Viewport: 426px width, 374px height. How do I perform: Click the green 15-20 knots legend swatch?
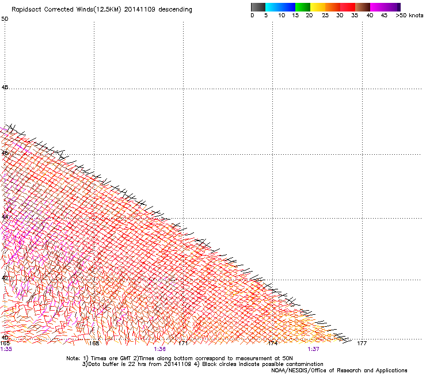[303, 7]
